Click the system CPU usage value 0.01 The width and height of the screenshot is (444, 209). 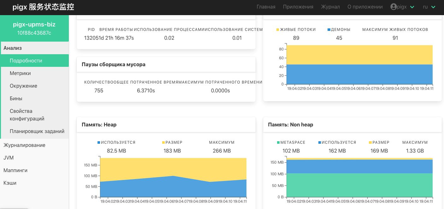tap(237, 38)
